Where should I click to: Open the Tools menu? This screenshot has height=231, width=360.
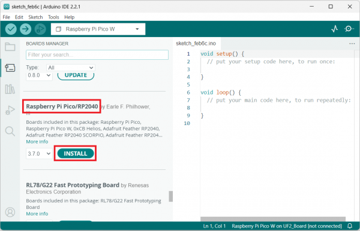click(x=53, y=17)
